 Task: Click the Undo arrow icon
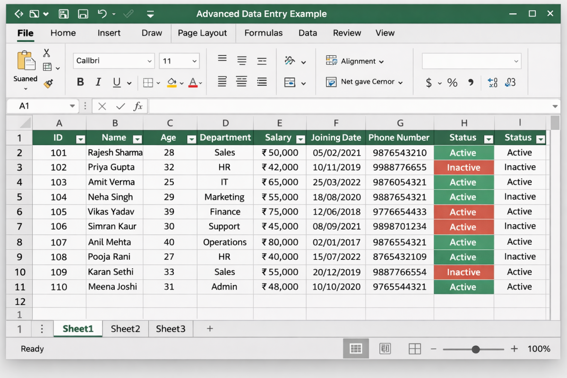pyautogui.click(x=102, y=14)
